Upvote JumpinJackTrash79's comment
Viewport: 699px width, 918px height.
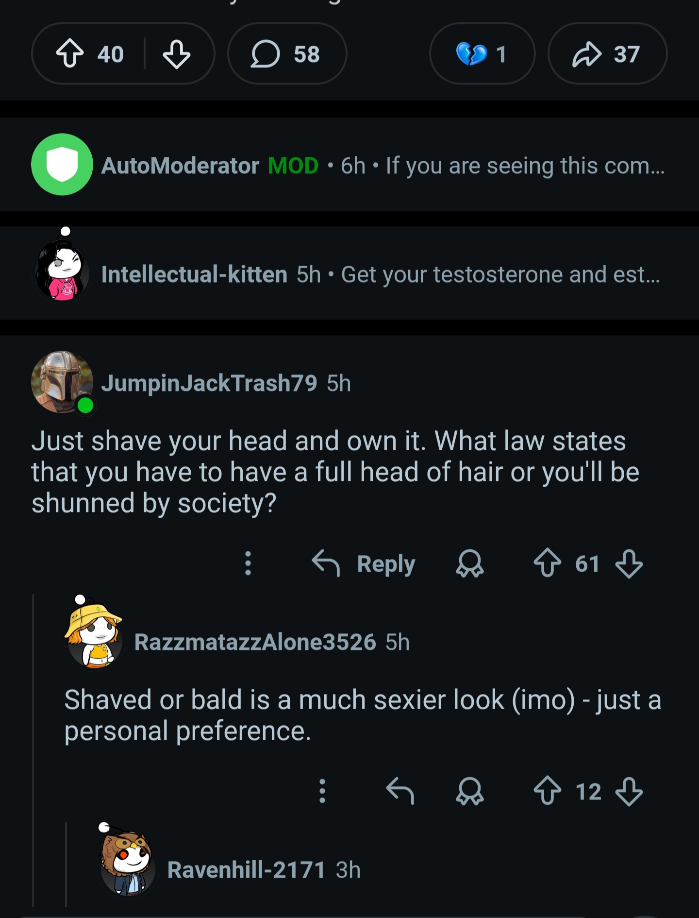coord(547,563)
